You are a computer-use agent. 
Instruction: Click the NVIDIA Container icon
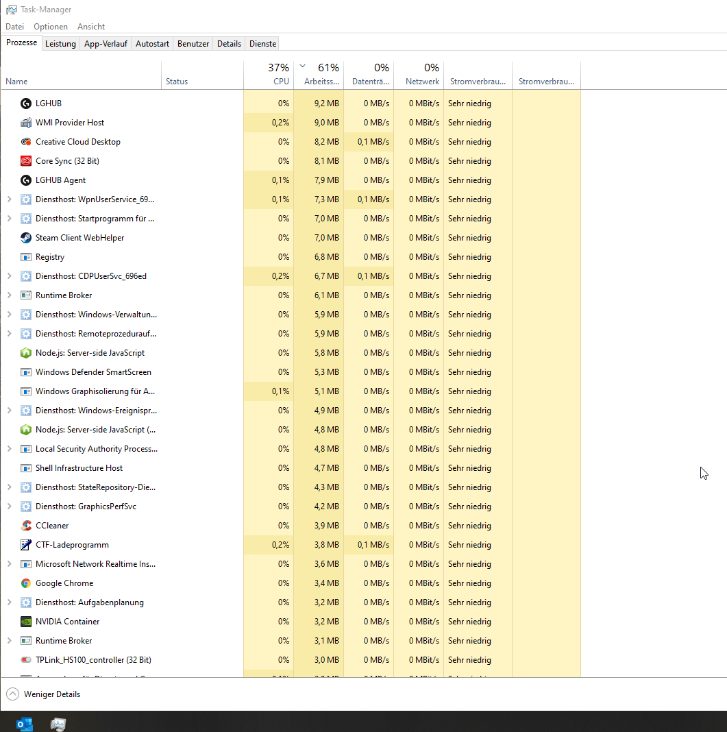click(26, 622)
